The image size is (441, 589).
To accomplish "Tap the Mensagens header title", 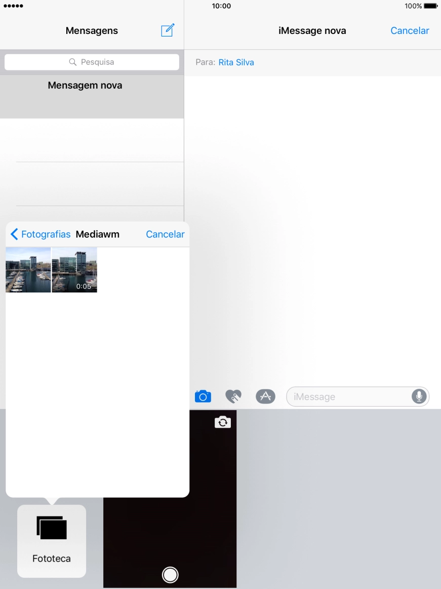I will coord(92,30).
